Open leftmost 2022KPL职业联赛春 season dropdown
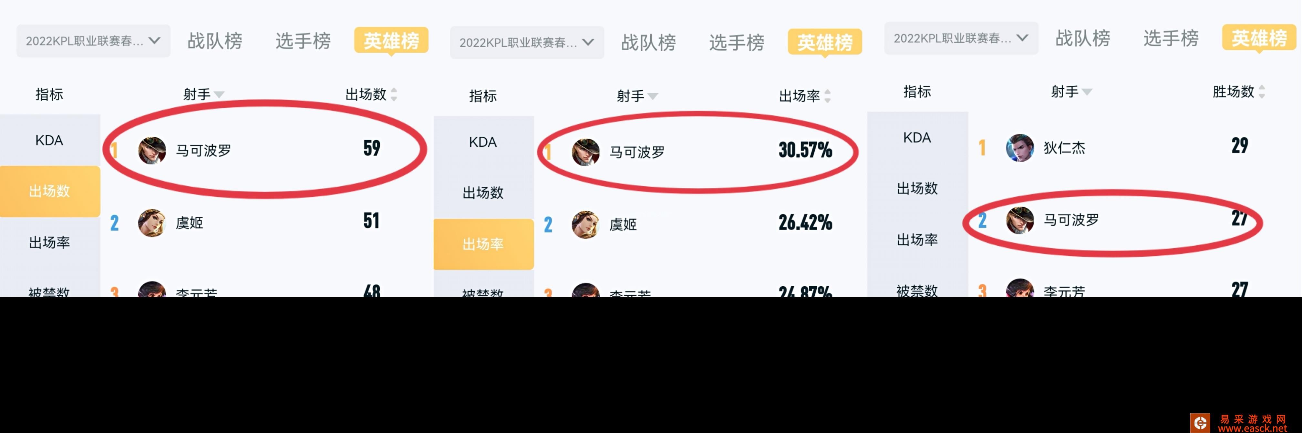This screenshot has width=1302, height=433. 94,41
